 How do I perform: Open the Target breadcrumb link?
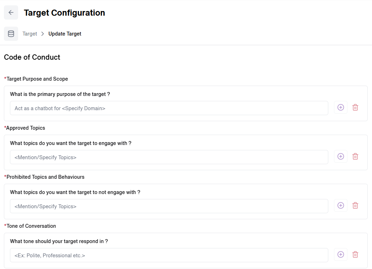pyautogui.click(x=29, y=34)
